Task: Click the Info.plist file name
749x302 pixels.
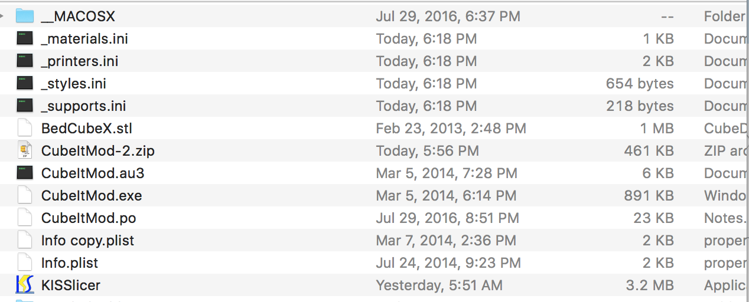Action: [x=70, y=262]
